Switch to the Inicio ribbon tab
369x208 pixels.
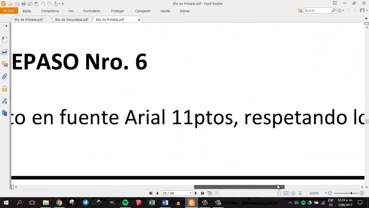tap(27, 11)
